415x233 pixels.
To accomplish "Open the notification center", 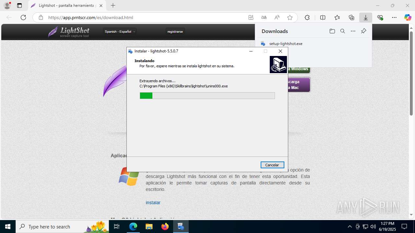I will [x=404, y=227].
